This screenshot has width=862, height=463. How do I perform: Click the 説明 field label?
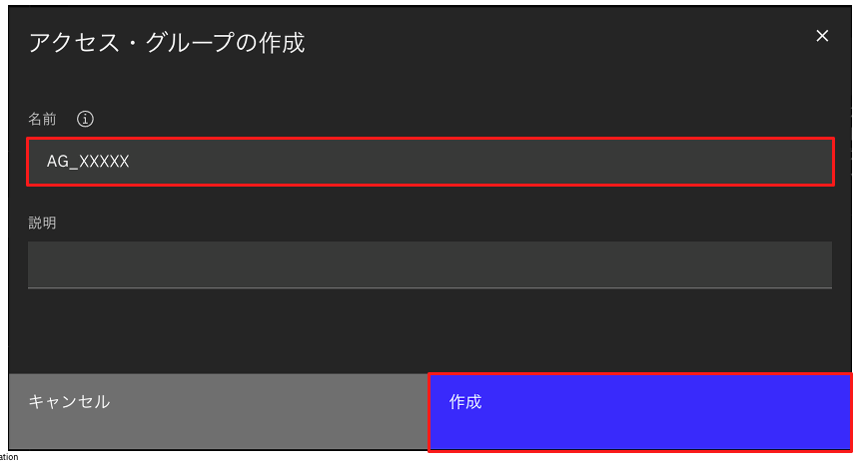(42, 223)
